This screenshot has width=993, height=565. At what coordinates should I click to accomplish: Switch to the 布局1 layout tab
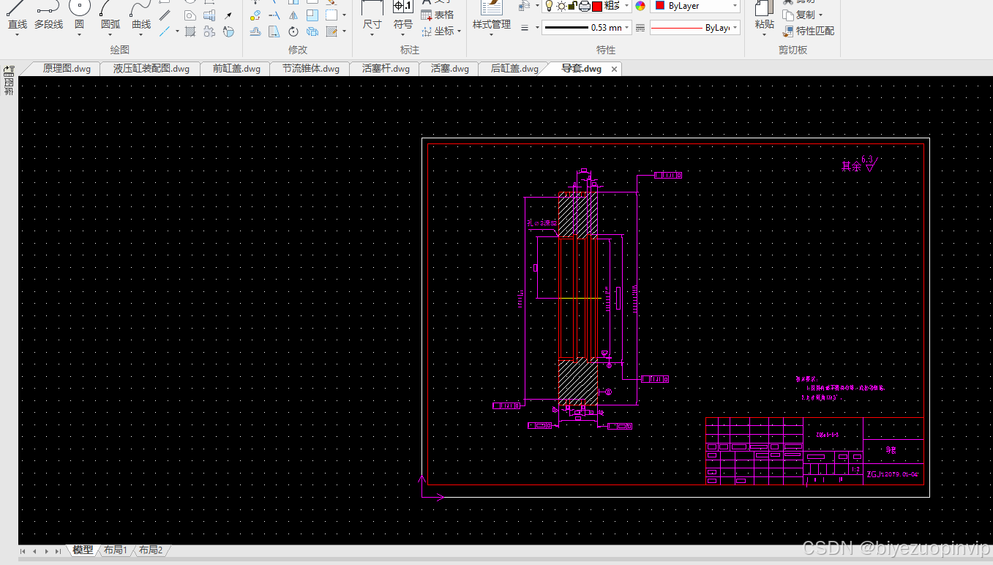pyautogui.click(x=116, y=550)
